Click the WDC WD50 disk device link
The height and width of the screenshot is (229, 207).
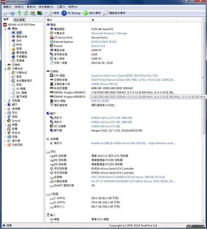point(128,177)
